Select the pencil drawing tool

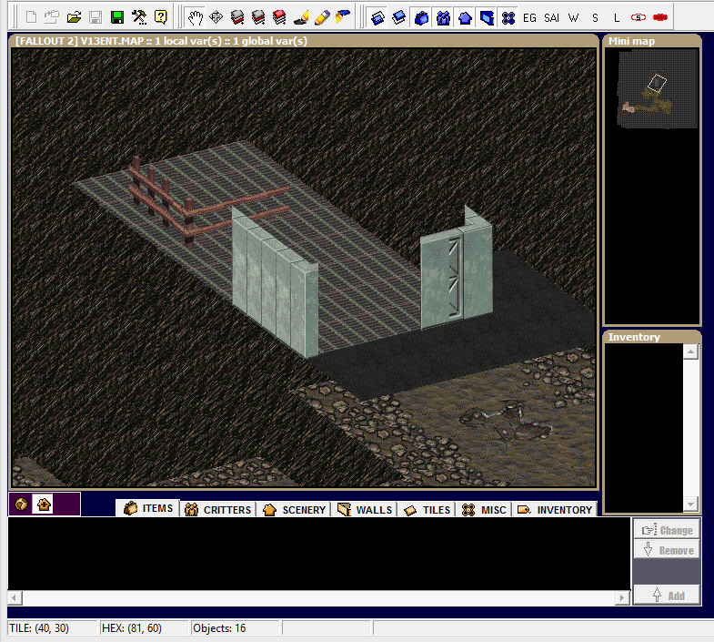tap(321, 18)
